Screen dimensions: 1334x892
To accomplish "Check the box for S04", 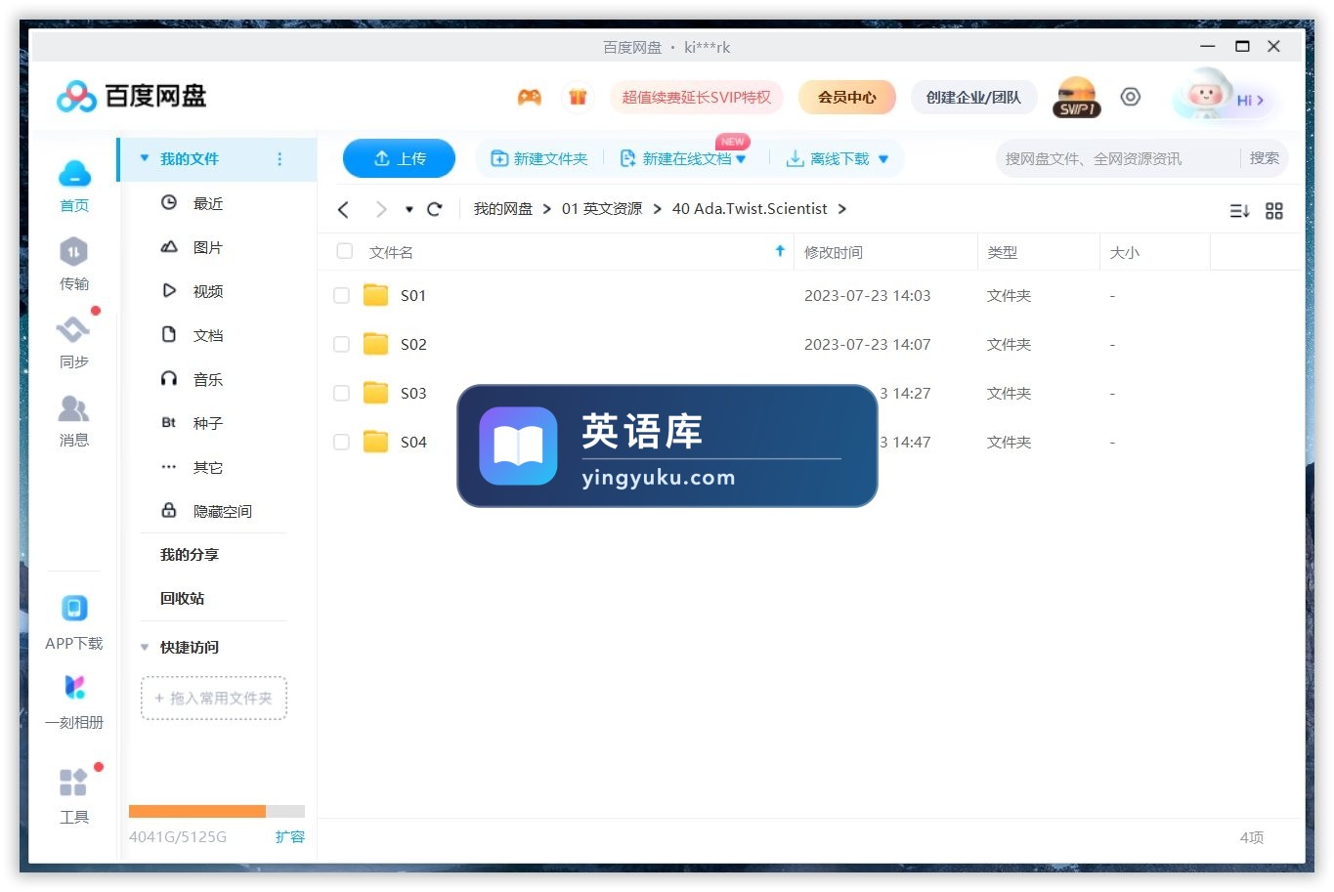I will click(x=341, y=442).
